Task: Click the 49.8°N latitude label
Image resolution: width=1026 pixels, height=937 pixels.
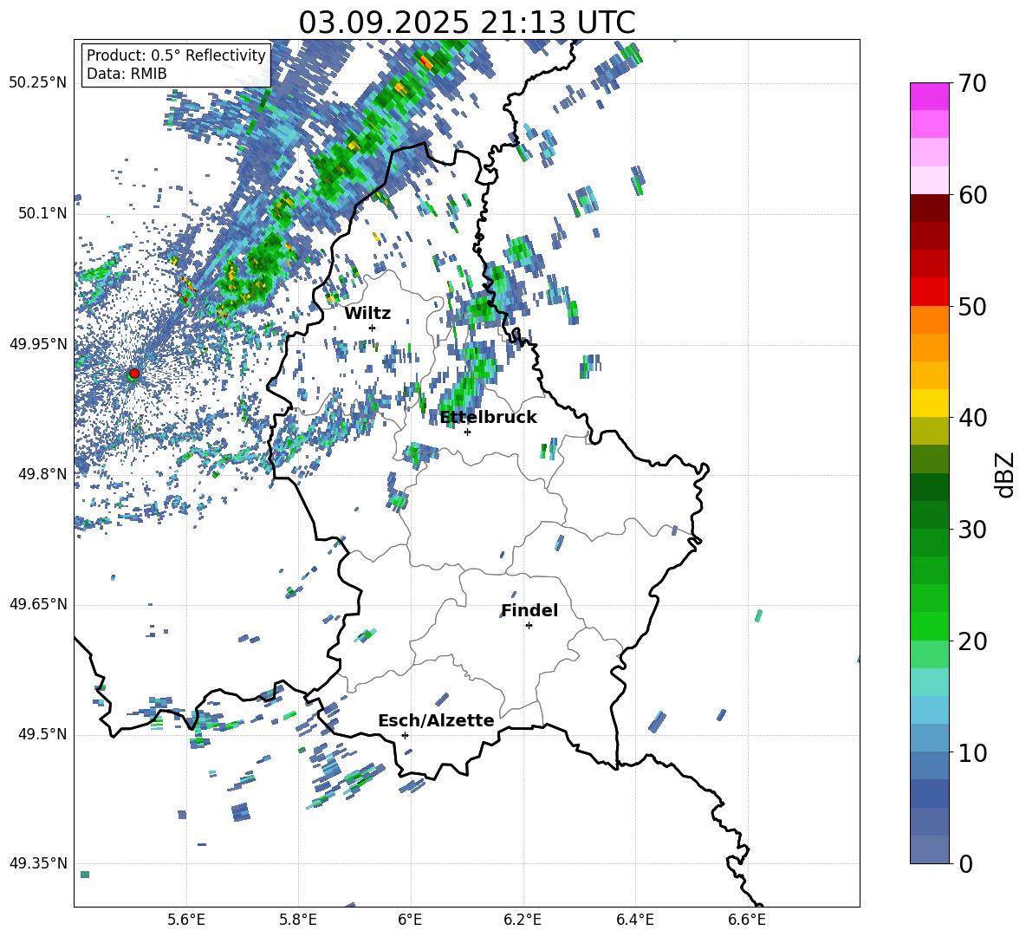Action: click(42, 474)
